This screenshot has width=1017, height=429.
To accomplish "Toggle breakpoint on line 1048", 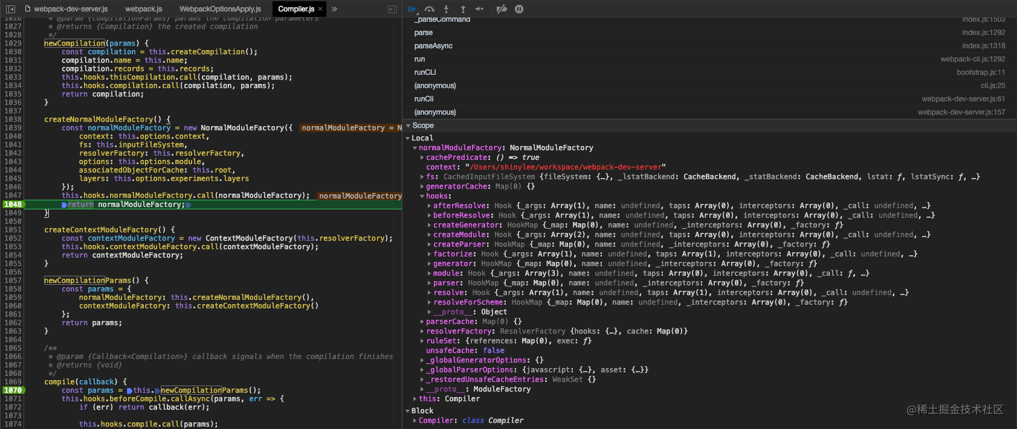I will point(13,205).
